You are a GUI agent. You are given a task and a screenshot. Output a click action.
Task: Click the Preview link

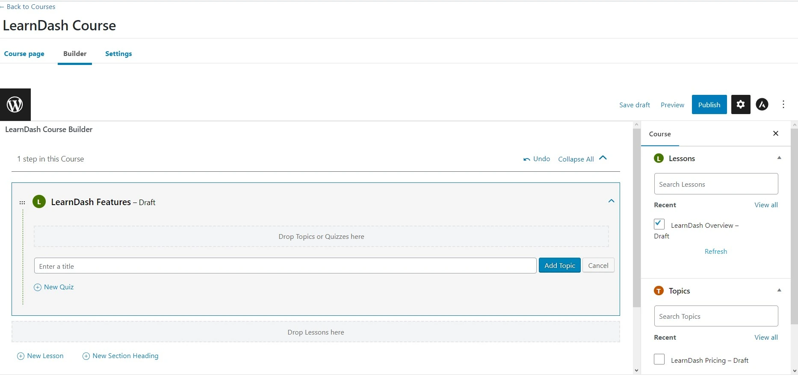coord(672,105)
